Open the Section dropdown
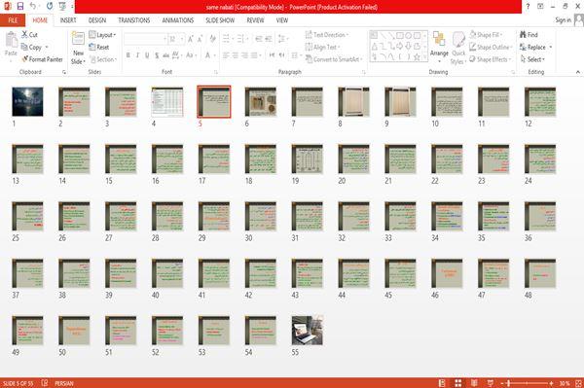Viewport: 584px width, 388px height. coord(102,59)
